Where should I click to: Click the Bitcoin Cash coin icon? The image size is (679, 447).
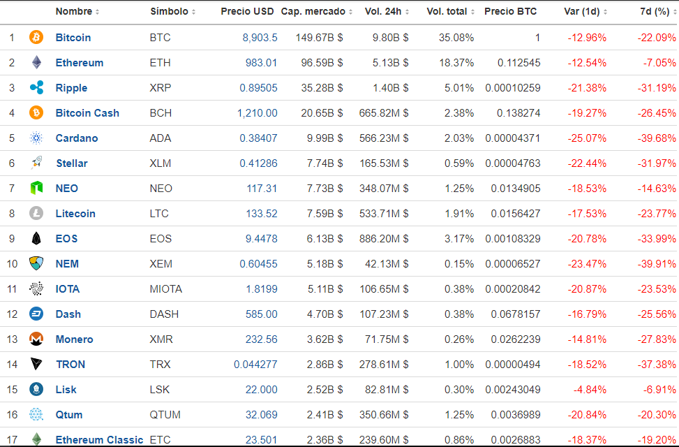point(36,112)
